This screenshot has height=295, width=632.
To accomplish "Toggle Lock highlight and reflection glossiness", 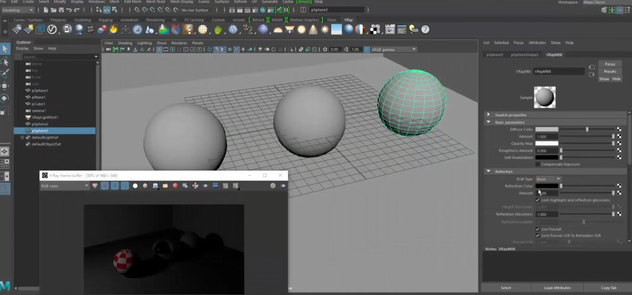I will coord(537,200).
